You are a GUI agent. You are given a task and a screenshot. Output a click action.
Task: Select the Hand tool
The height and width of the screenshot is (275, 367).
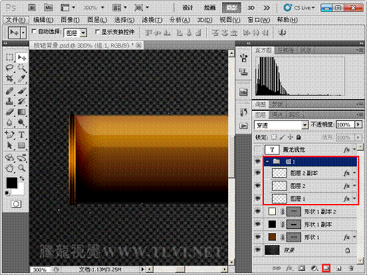click(x=9, y=167)
